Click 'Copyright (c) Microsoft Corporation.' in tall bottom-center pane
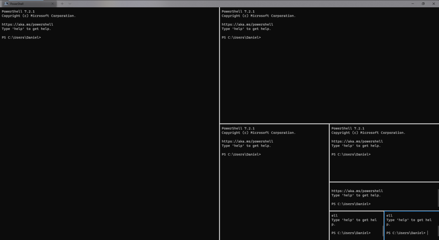439x240 pixels. point(259,133)
